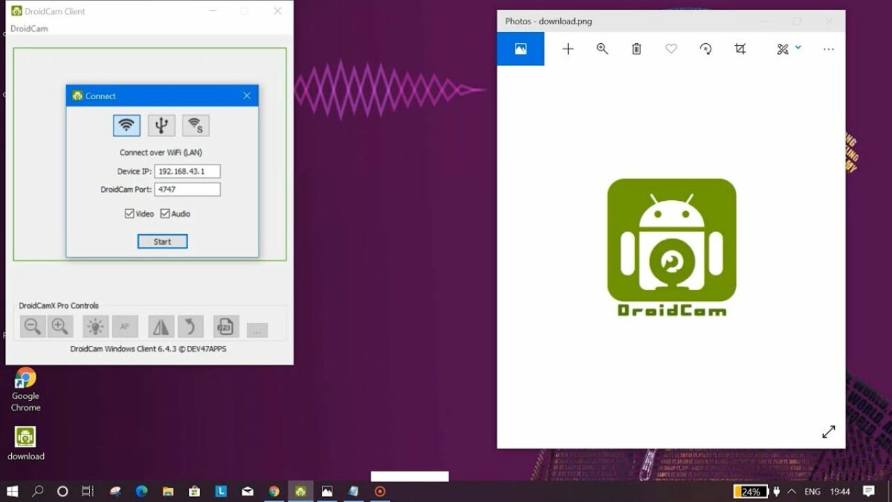Click the Start button to connect

coord(162,241)
